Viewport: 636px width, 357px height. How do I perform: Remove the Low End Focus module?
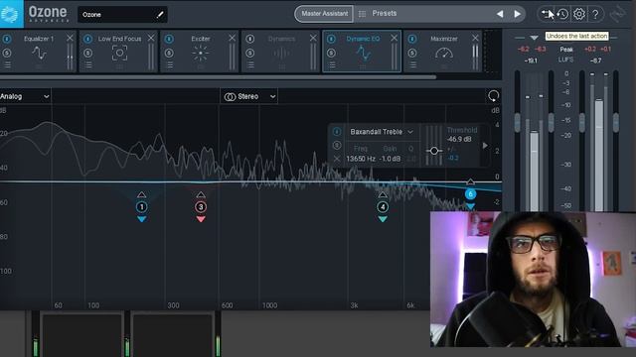[151, 38]
